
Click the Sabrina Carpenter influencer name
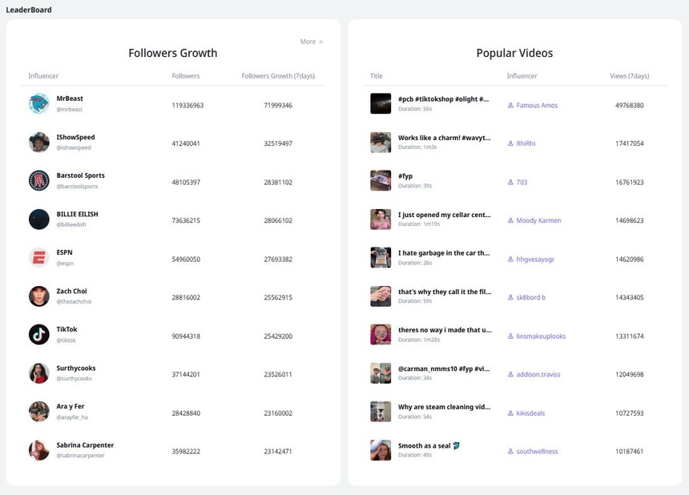85,445
